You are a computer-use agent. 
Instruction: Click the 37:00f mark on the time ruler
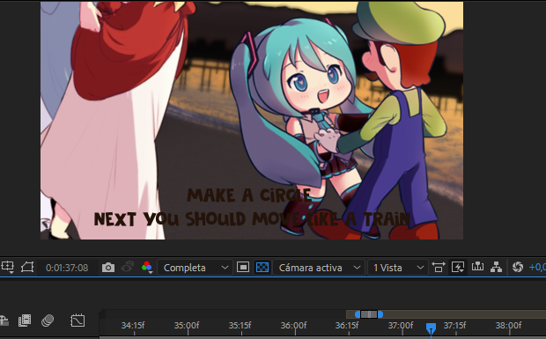401,326
